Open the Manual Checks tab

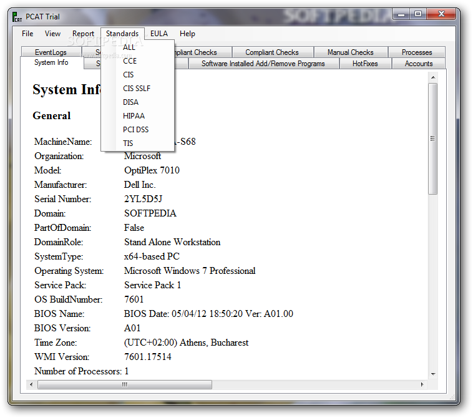(351, 52)
